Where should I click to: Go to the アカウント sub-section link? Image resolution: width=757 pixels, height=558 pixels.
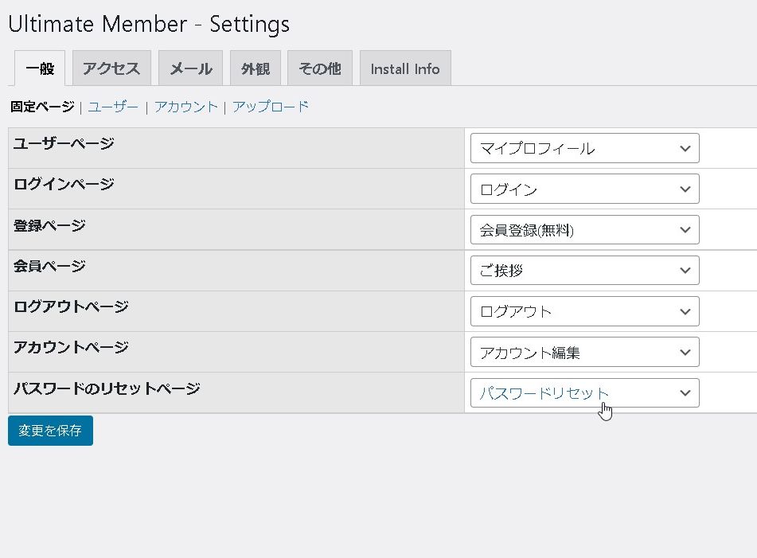click(185, 107)
